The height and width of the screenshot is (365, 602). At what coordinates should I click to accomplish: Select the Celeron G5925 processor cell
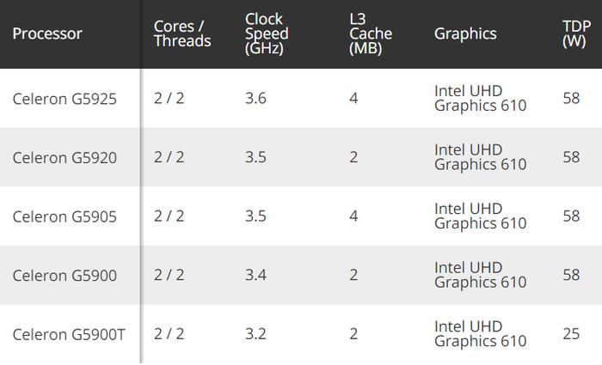coord(64,99)
